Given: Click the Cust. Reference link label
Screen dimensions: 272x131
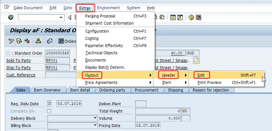Looking at the screenshot, I should tap(21, 75).
